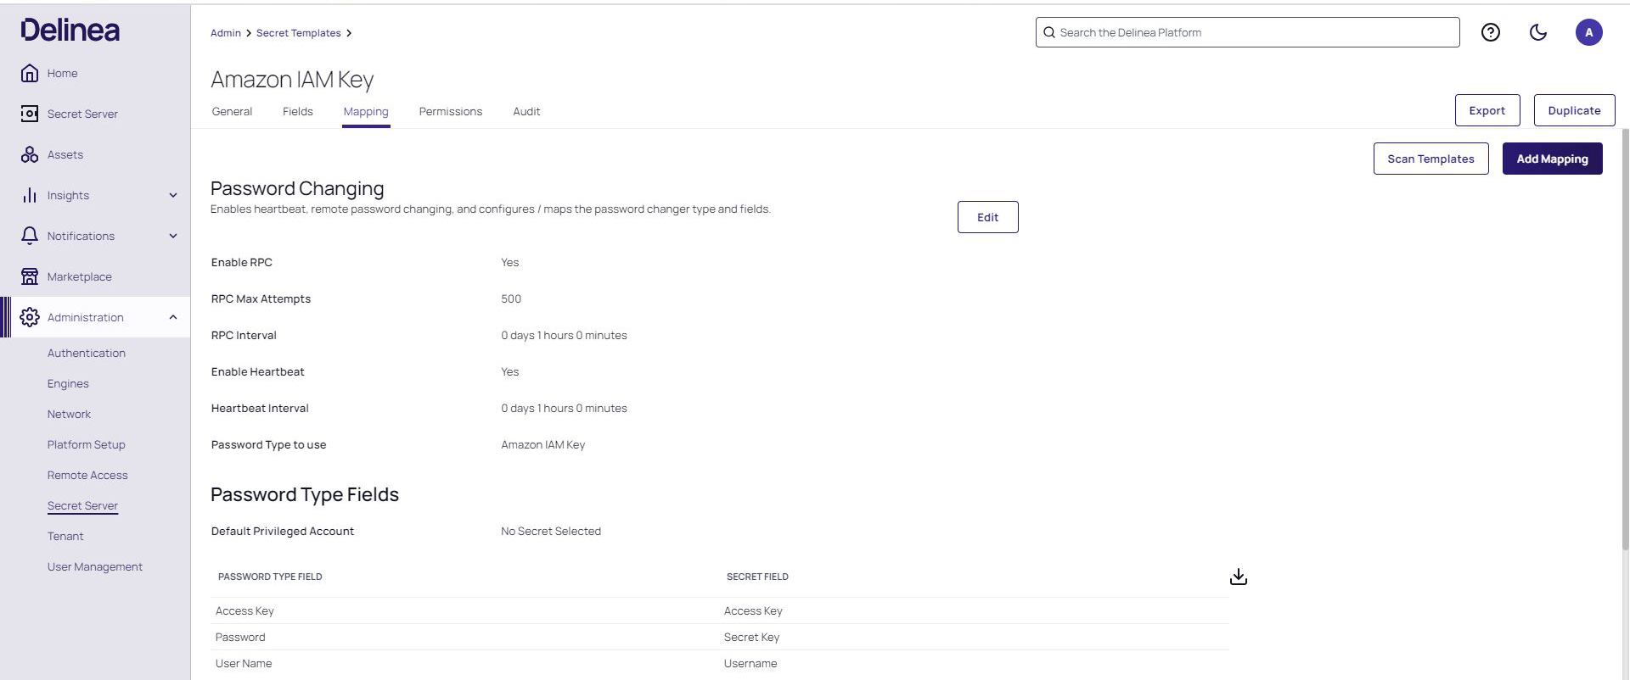Click the Home icon in sidebar
Viewport: 1630px width, 680px height.
point(30,73)
